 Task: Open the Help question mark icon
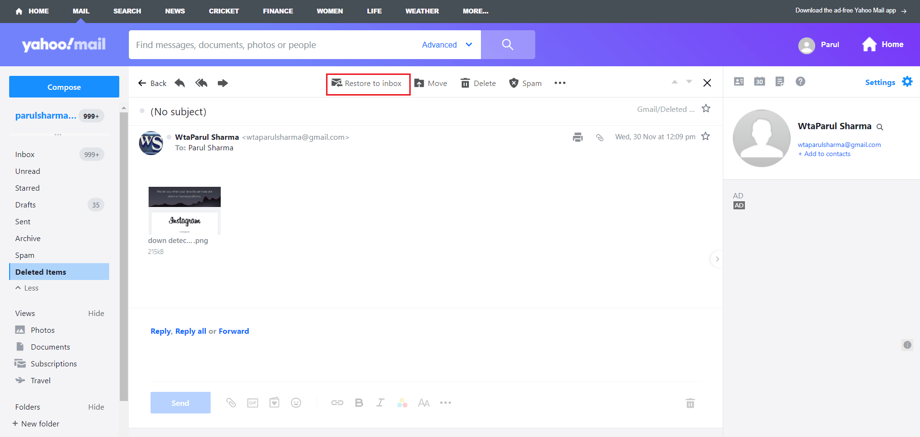[x=800, y=82]
